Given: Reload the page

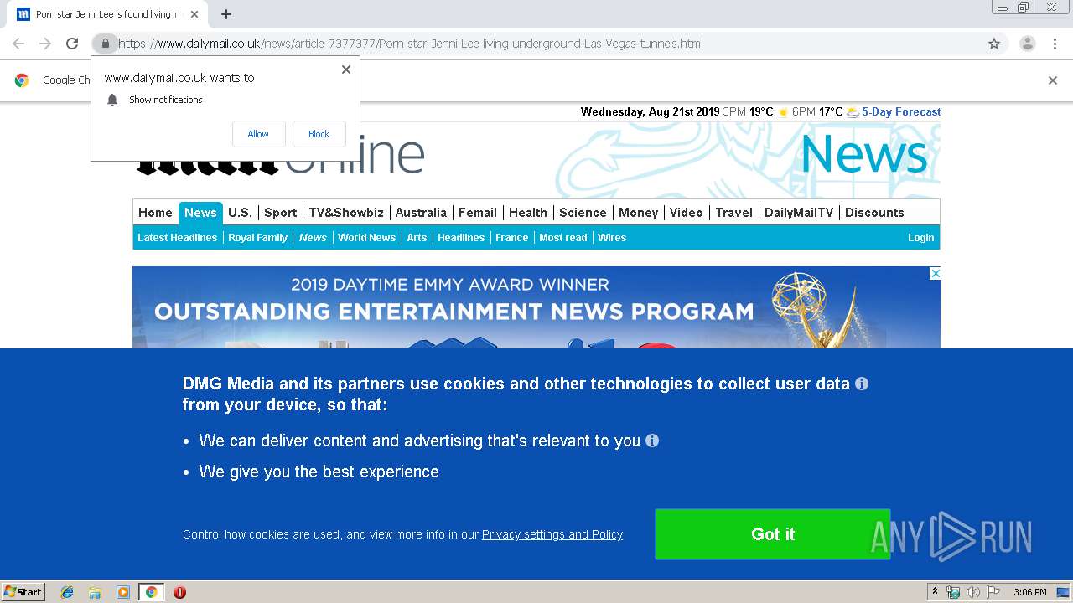Looking at the screenshot, I should coord(72,44).
